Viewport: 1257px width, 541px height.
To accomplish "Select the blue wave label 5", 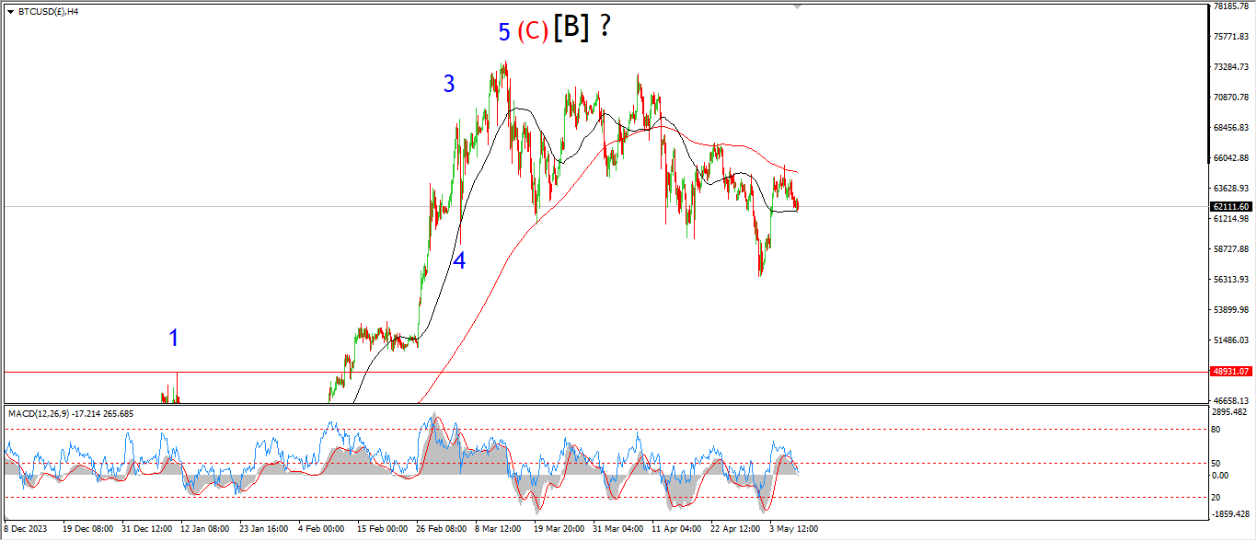I will tap(504, 33).
